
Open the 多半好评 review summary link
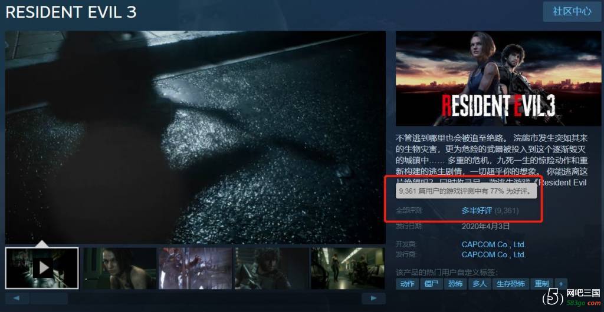click(477, 211)
